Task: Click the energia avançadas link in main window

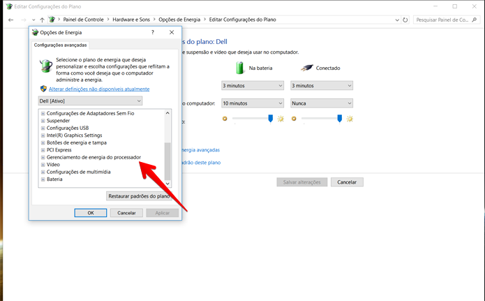Action: [x=201, y=150]
